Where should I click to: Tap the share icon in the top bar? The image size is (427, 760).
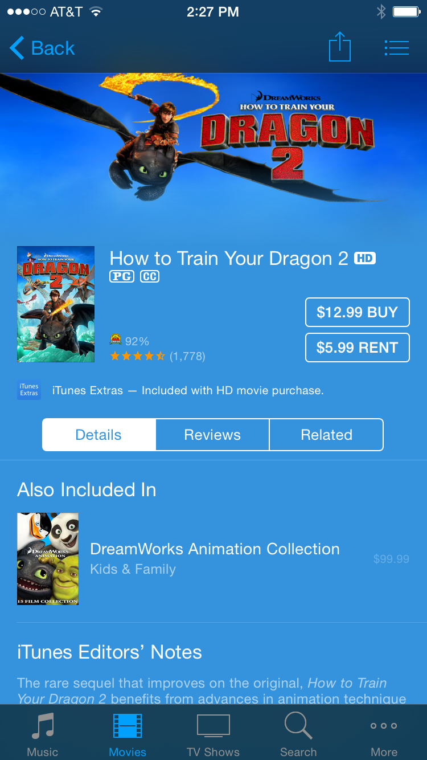tap(340, 47)
